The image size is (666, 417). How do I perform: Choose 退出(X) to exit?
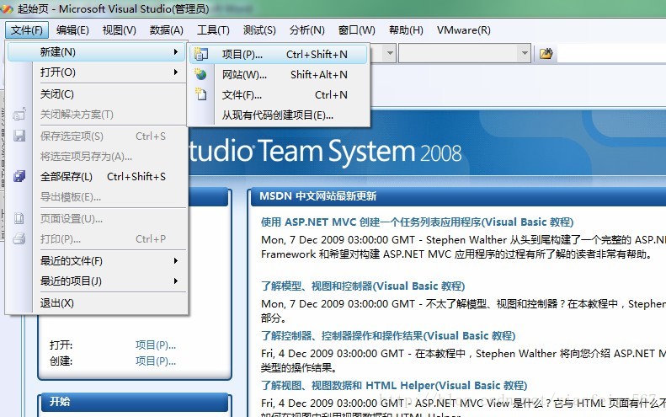[97, 303]
